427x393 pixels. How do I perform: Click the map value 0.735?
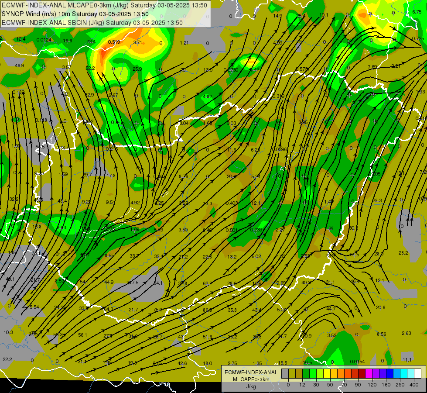point(418,38)
